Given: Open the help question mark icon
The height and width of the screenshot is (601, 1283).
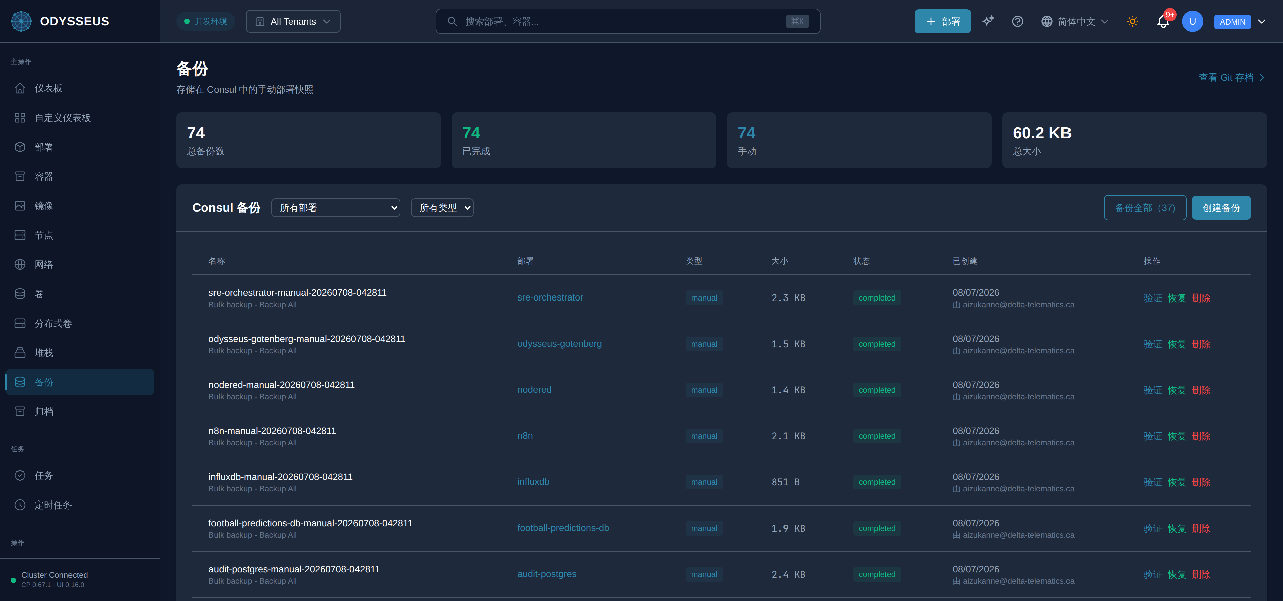Looking at the screenshot, I should pyautogui.click(x=1017, y=21).
